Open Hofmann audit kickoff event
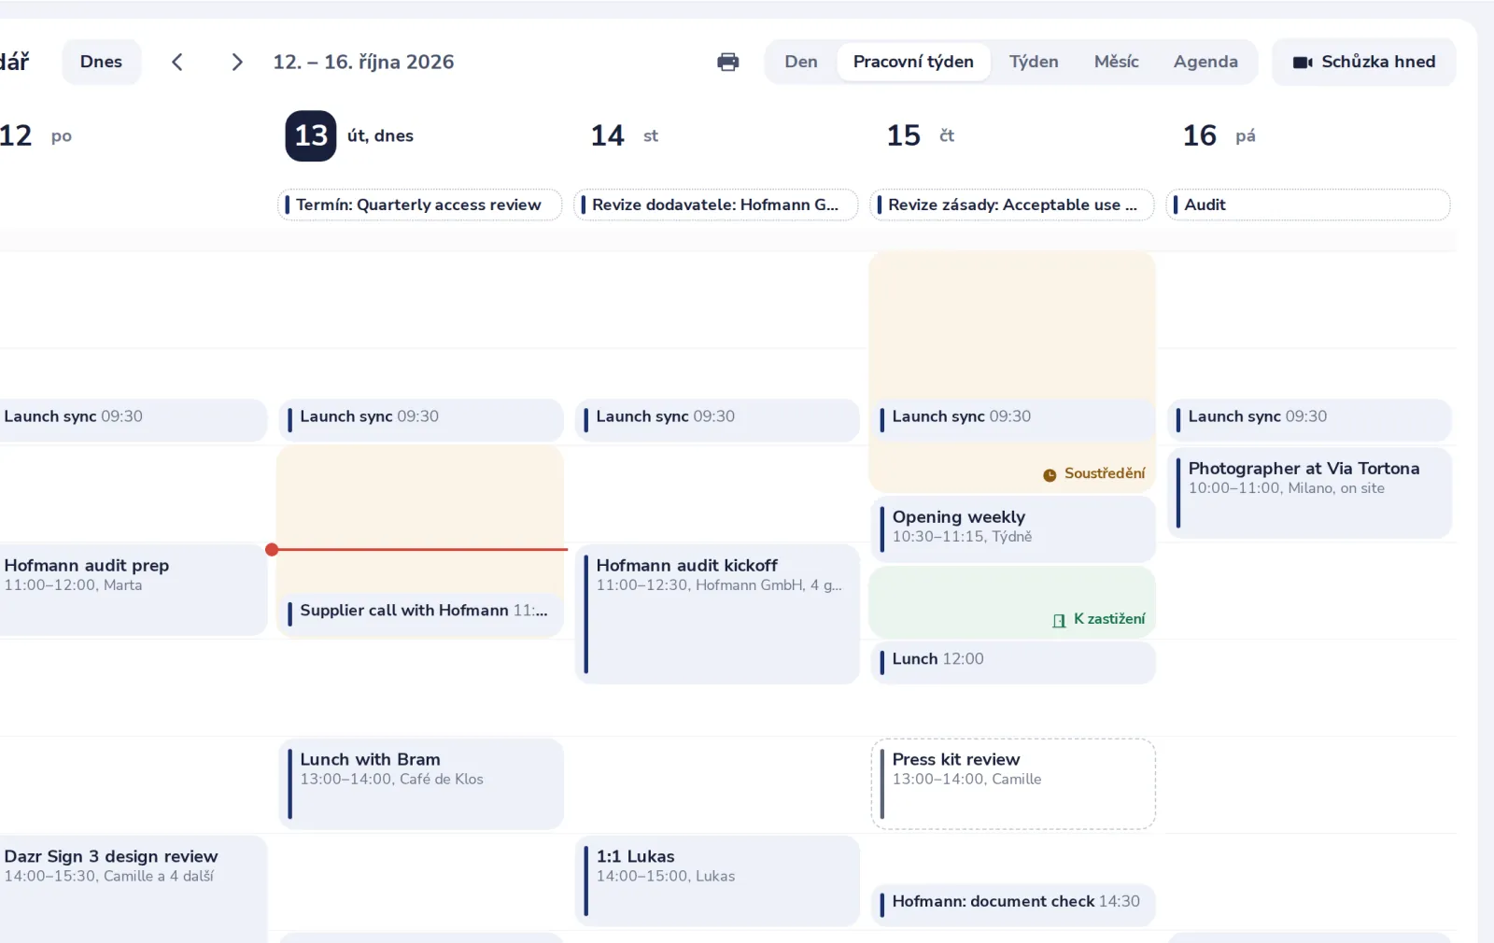 pyautogui.click(x=716, y=614)
